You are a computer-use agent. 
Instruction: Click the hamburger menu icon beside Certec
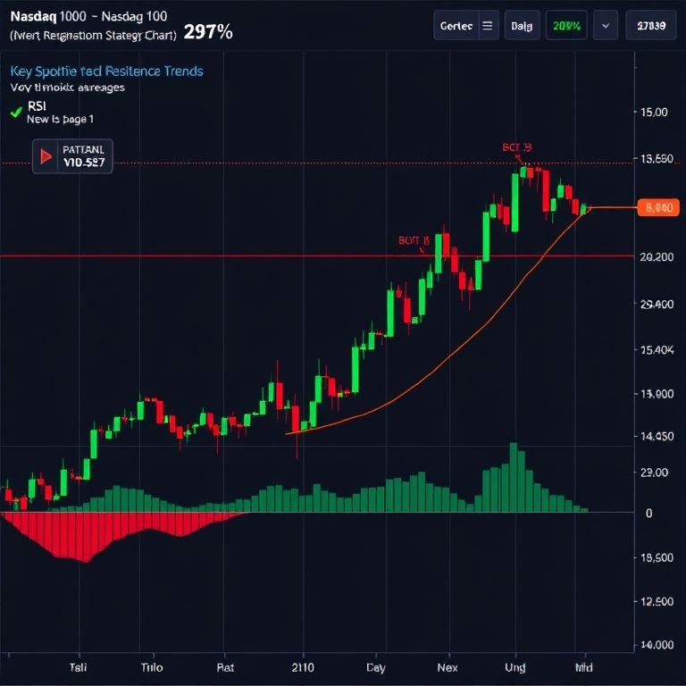tap(487, 27)
